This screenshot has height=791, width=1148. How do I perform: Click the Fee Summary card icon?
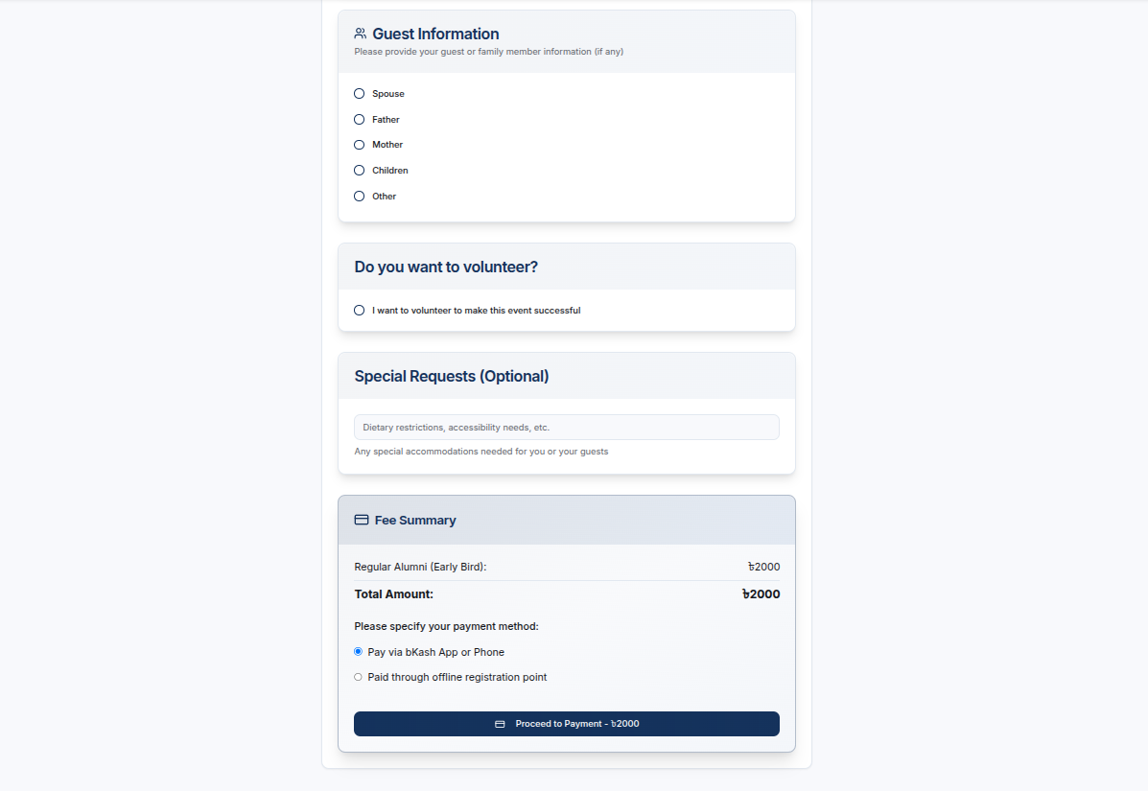point(362,521)
